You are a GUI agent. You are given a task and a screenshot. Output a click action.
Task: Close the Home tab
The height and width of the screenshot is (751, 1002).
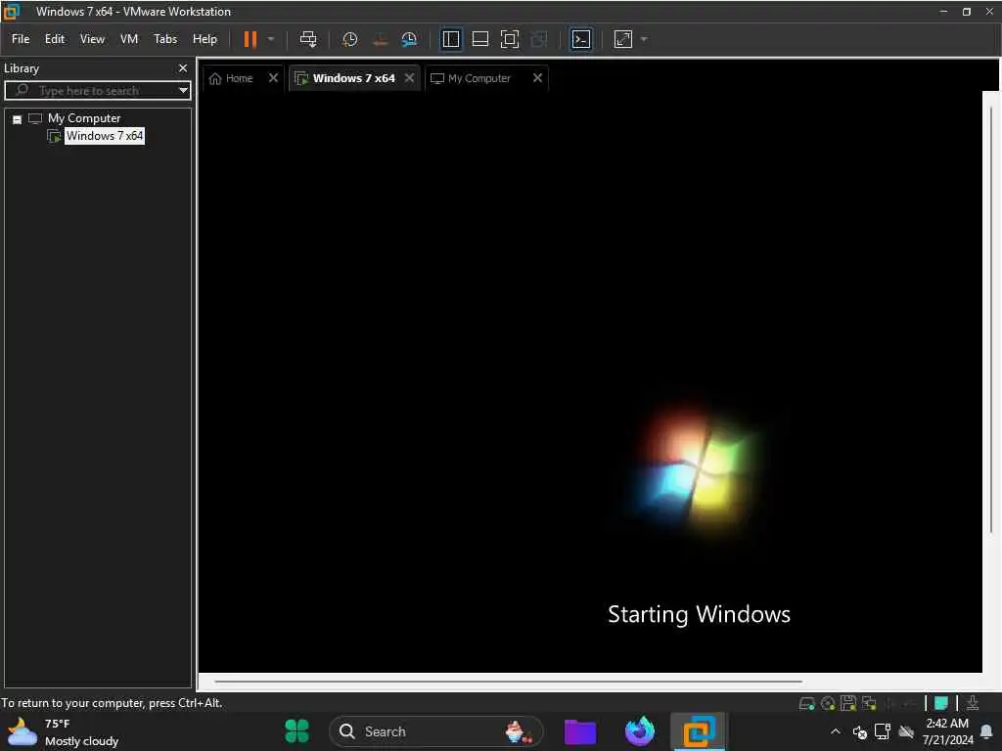click(x=274, y=78)
